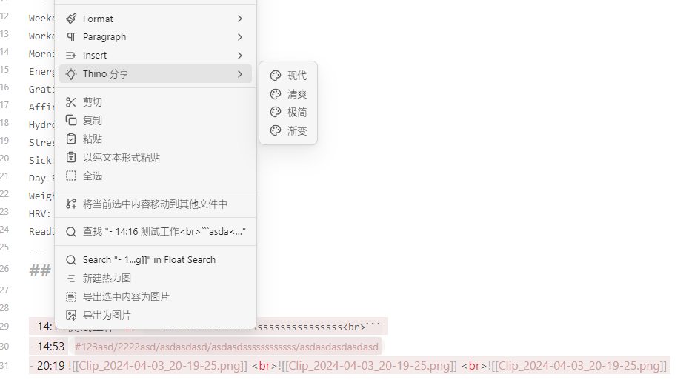
Task: Open the Insert menu entry
Action: pos(156,56)
